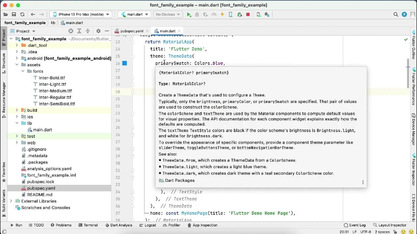Open the Logcat tool window
Screen dimensions: 417x234
click(x=147, y=225)
